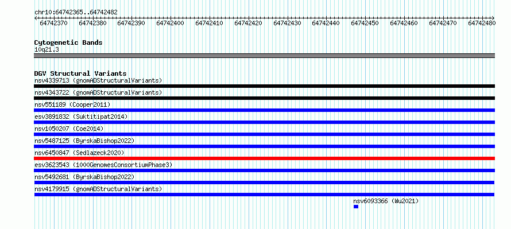Viewport: 511px width, 229px height.
Task: Click the chr10:64742365..64742482 region label
Action: pos(76,12)
